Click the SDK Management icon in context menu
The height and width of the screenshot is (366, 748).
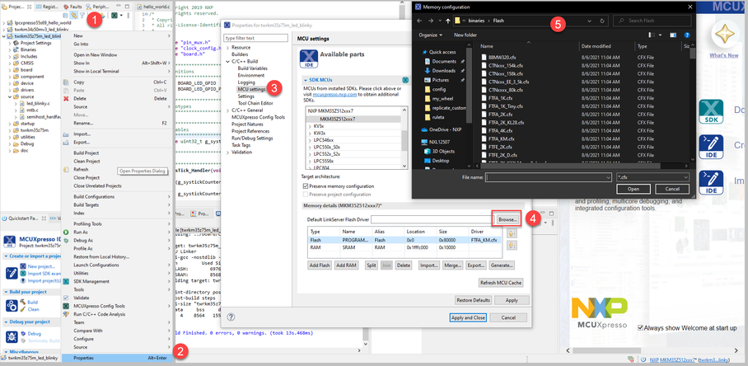pos(66,282)
